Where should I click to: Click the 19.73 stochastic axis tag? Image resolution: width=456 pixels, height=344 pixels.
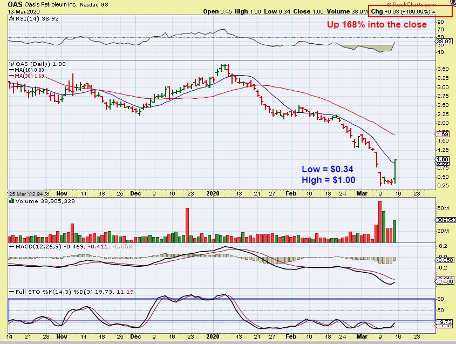pos(445,322)
